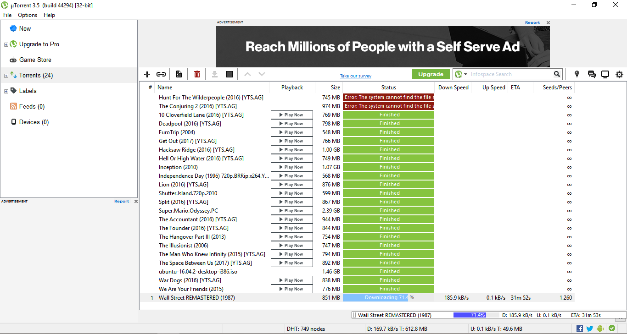Click the 71.4% progress bar in bottom strip
Image resolution: width=627 pixels, height=334 pixels.
476,315
